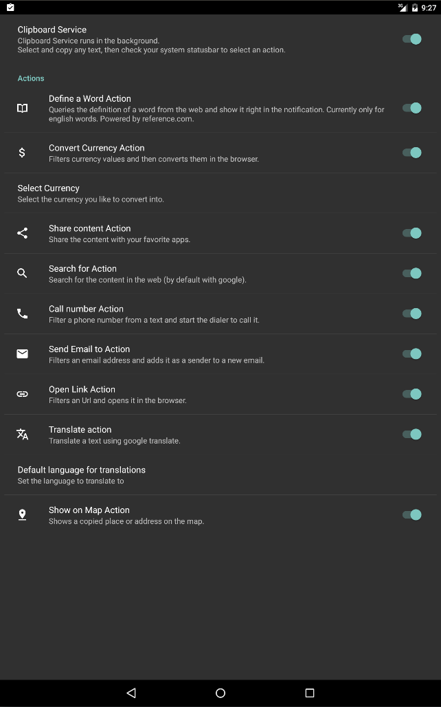Toggle the Clipboard Service switch off

pyautogui.click(x=411, y=39)
